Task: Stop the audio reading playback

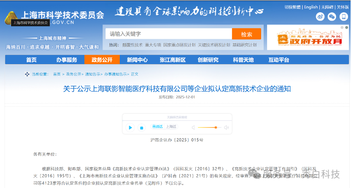Action: click(142, 127)
